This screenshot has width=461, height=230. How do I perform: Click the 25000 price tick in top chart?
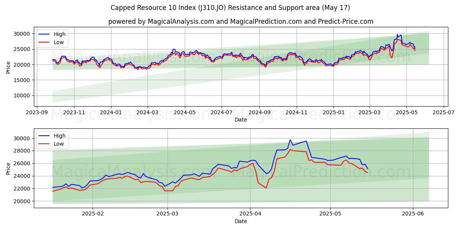tap(23, 49)
